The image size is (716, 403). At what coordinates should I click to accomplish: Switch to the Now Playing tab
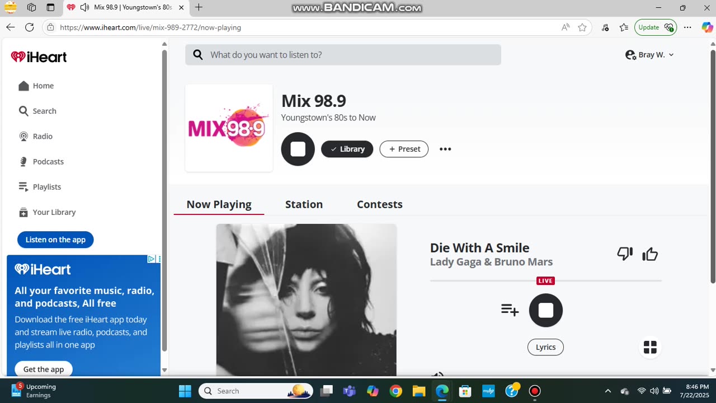(x=219, y=204)
